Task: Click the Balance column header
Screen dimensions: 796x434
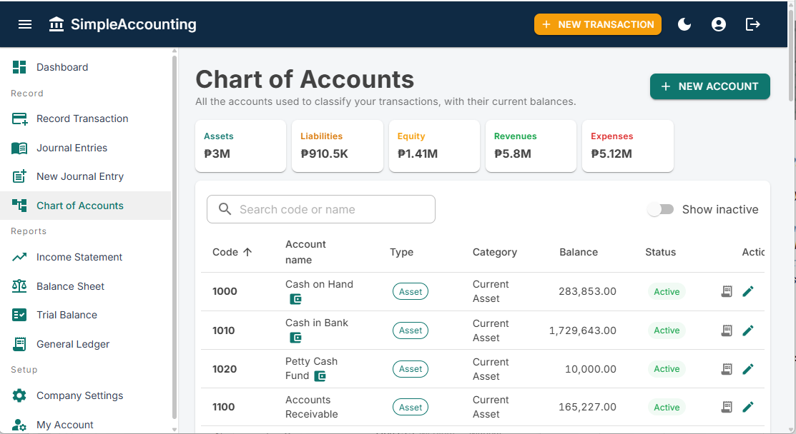Action: tap(579, 252)
